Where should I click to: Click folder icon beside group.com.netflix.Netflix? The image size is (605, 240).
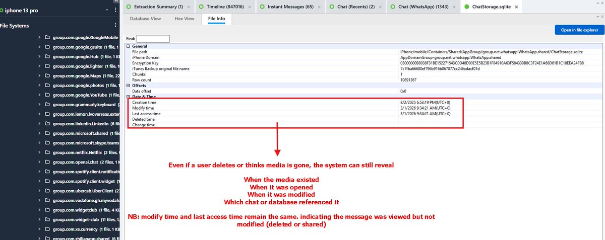[47, 152]
